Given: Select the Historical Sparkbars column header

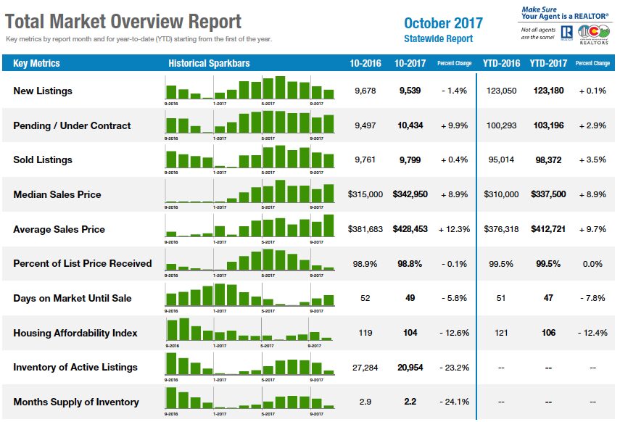Looking at the screenshot, I should coord(209,63).
